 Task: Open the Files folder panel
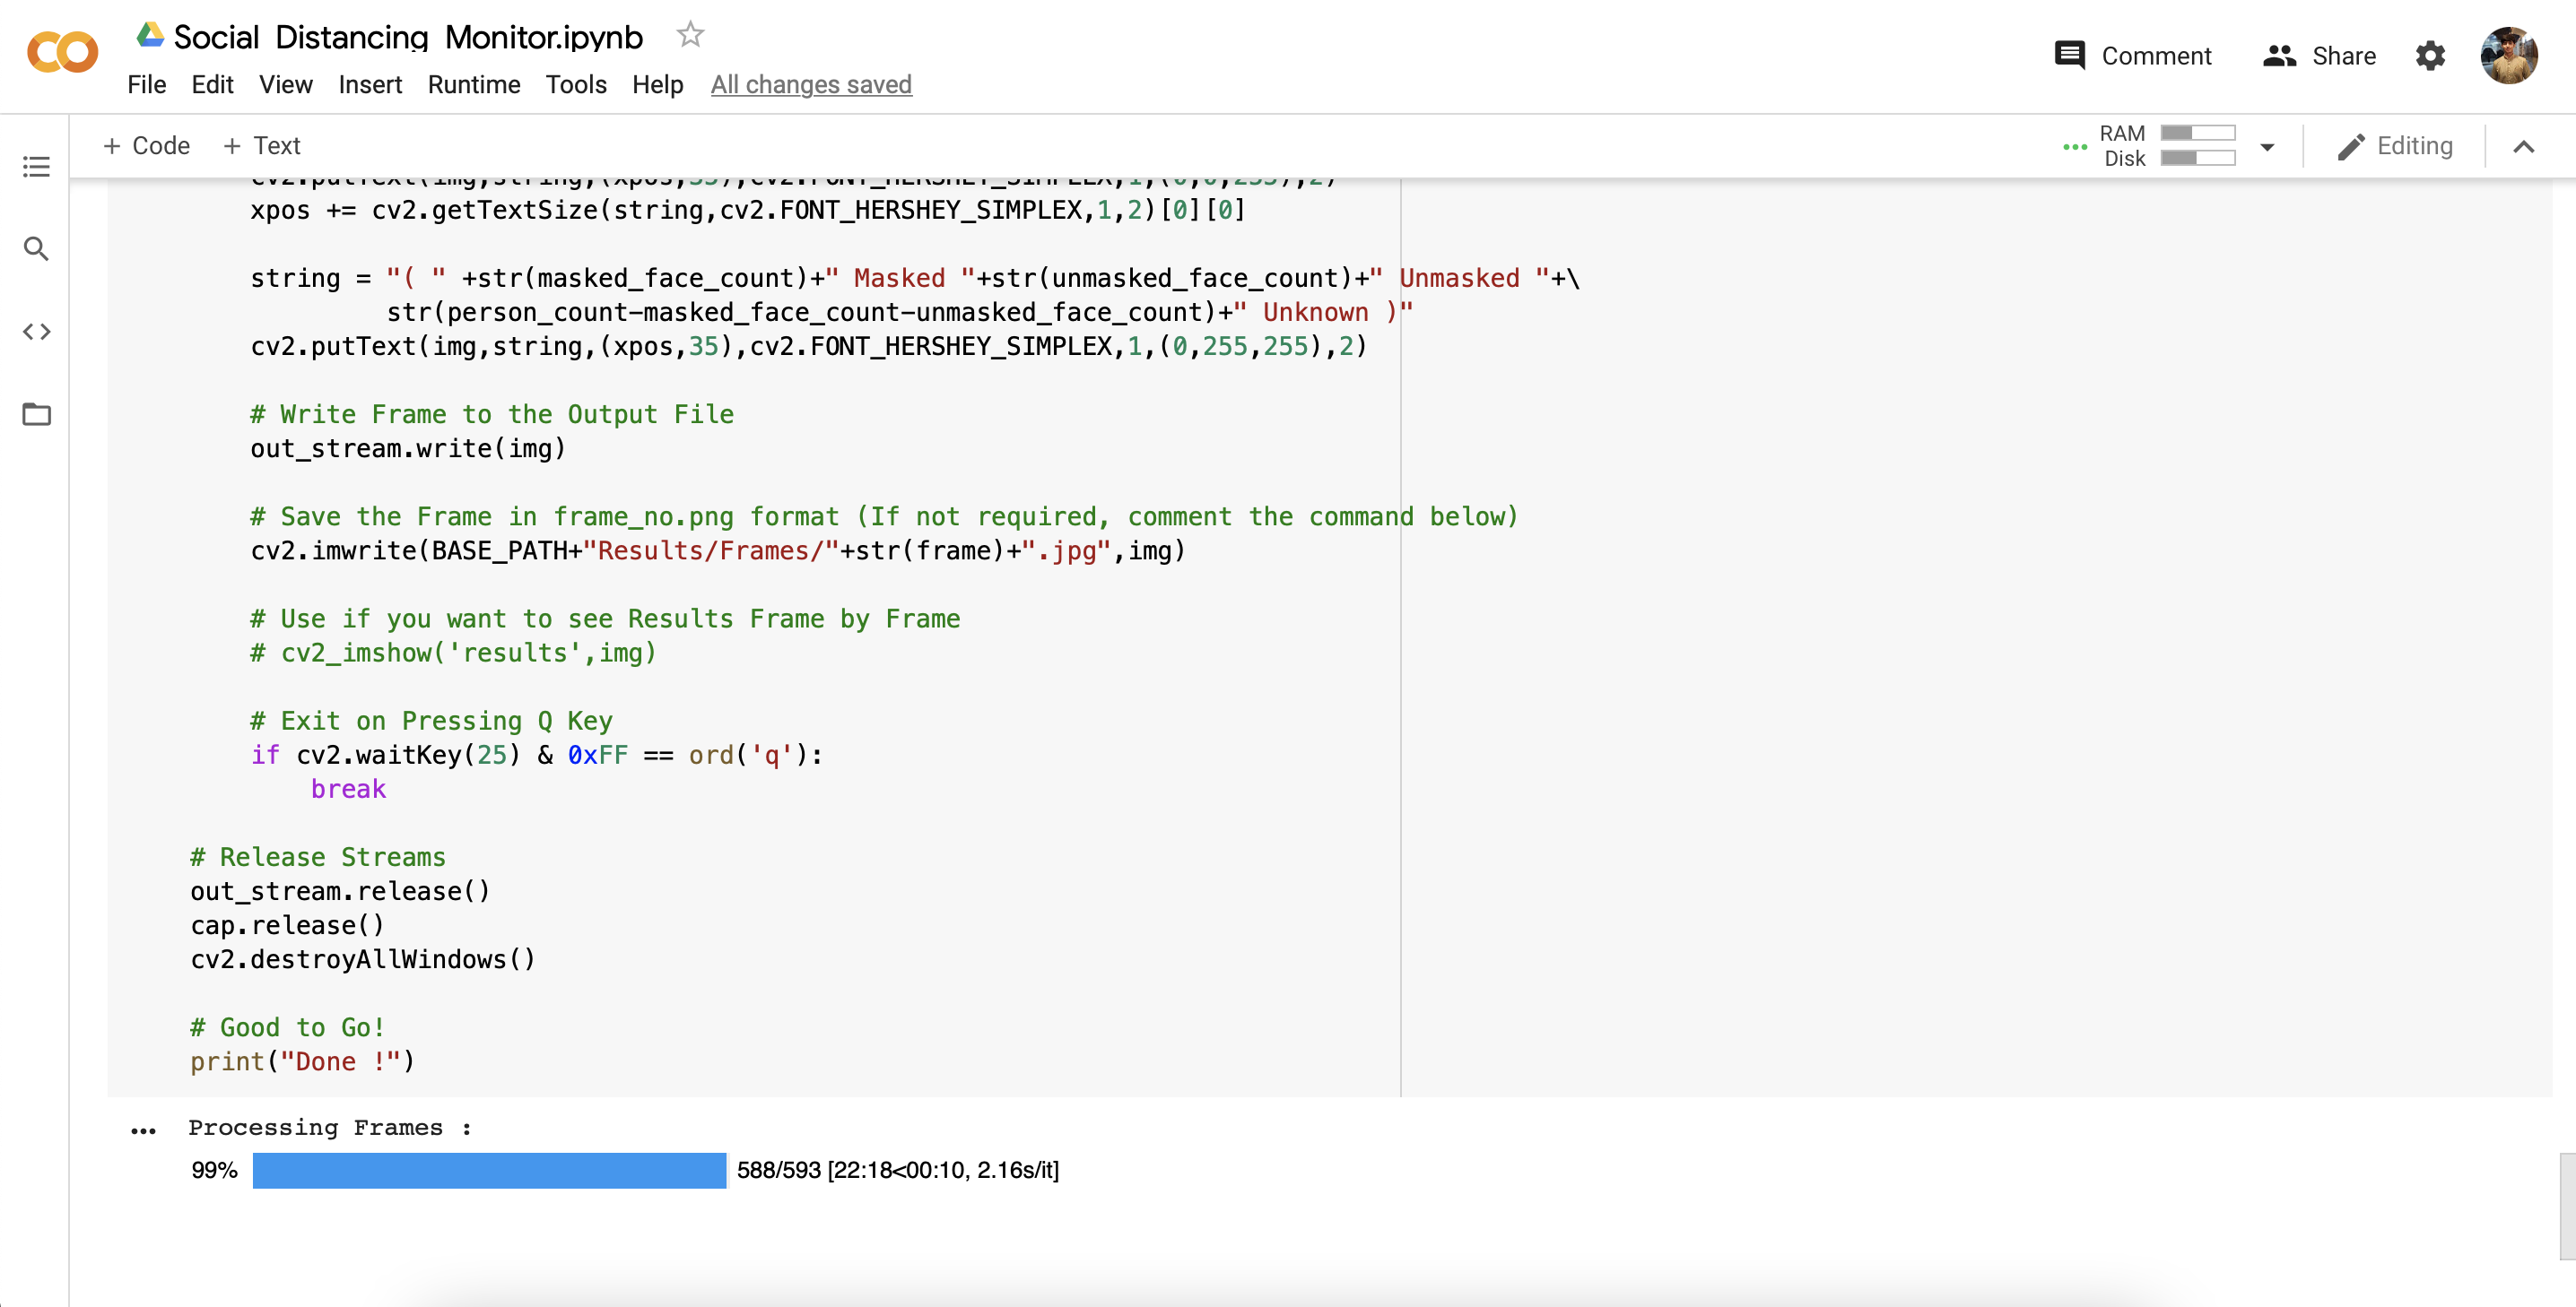36,413
